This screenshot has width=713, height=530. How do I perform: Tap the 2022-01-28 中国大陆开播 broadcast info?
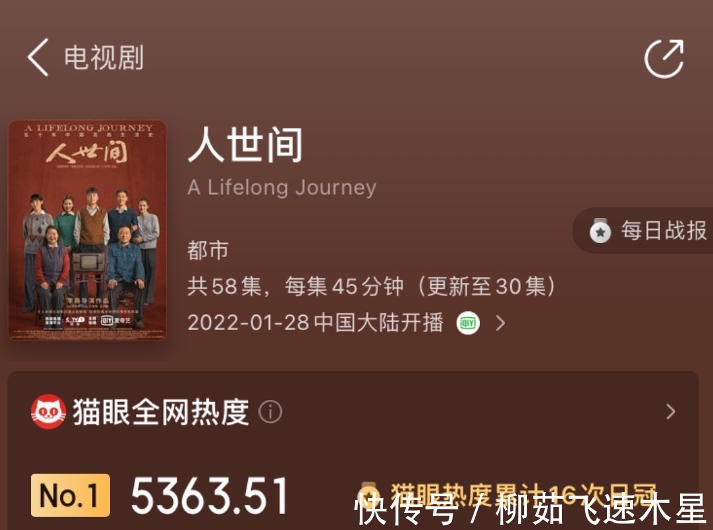315,323
